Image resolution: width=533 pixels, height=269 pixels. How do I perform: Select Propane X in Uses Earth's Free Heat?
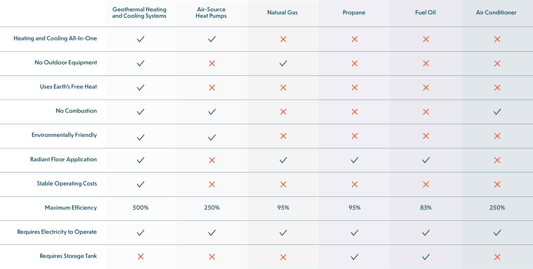(355, 87)
